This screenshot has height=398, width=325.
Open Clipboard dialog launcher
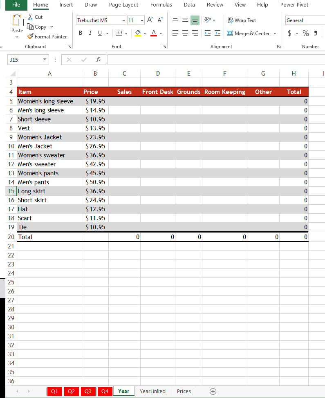(x=69, y=47)
